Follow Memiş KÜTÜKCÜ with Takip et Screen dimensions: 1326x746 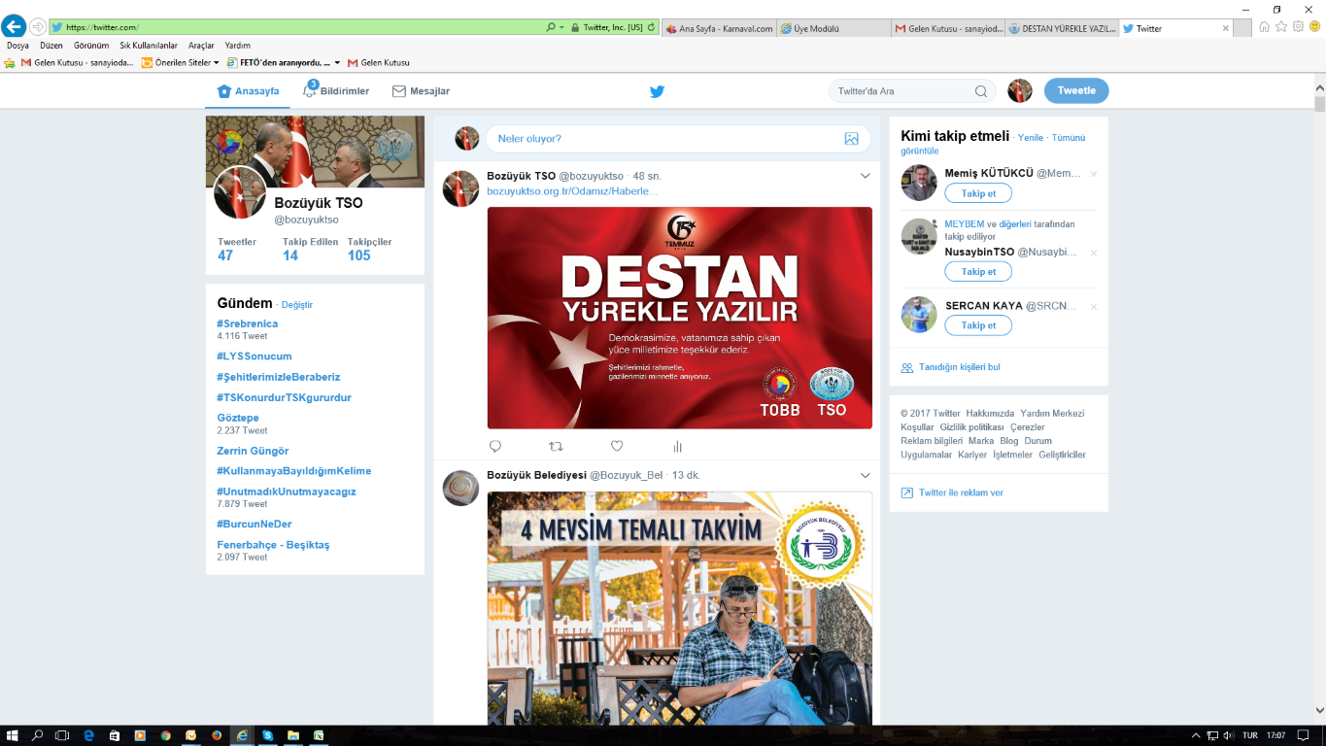[978, 193]
